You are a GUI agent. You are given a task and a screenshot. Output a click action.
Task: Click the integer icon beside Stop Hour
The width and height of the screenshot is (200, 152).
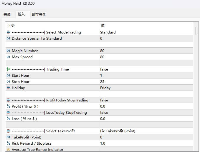[9, 82]
